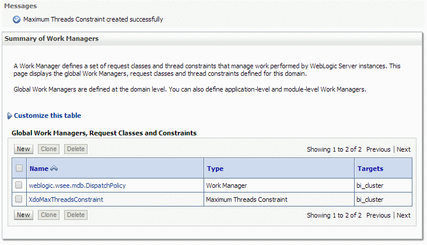The height and width of the screenshot is (245, 427).
Task: Click bottom Previous pagination link
Action: 378,215
